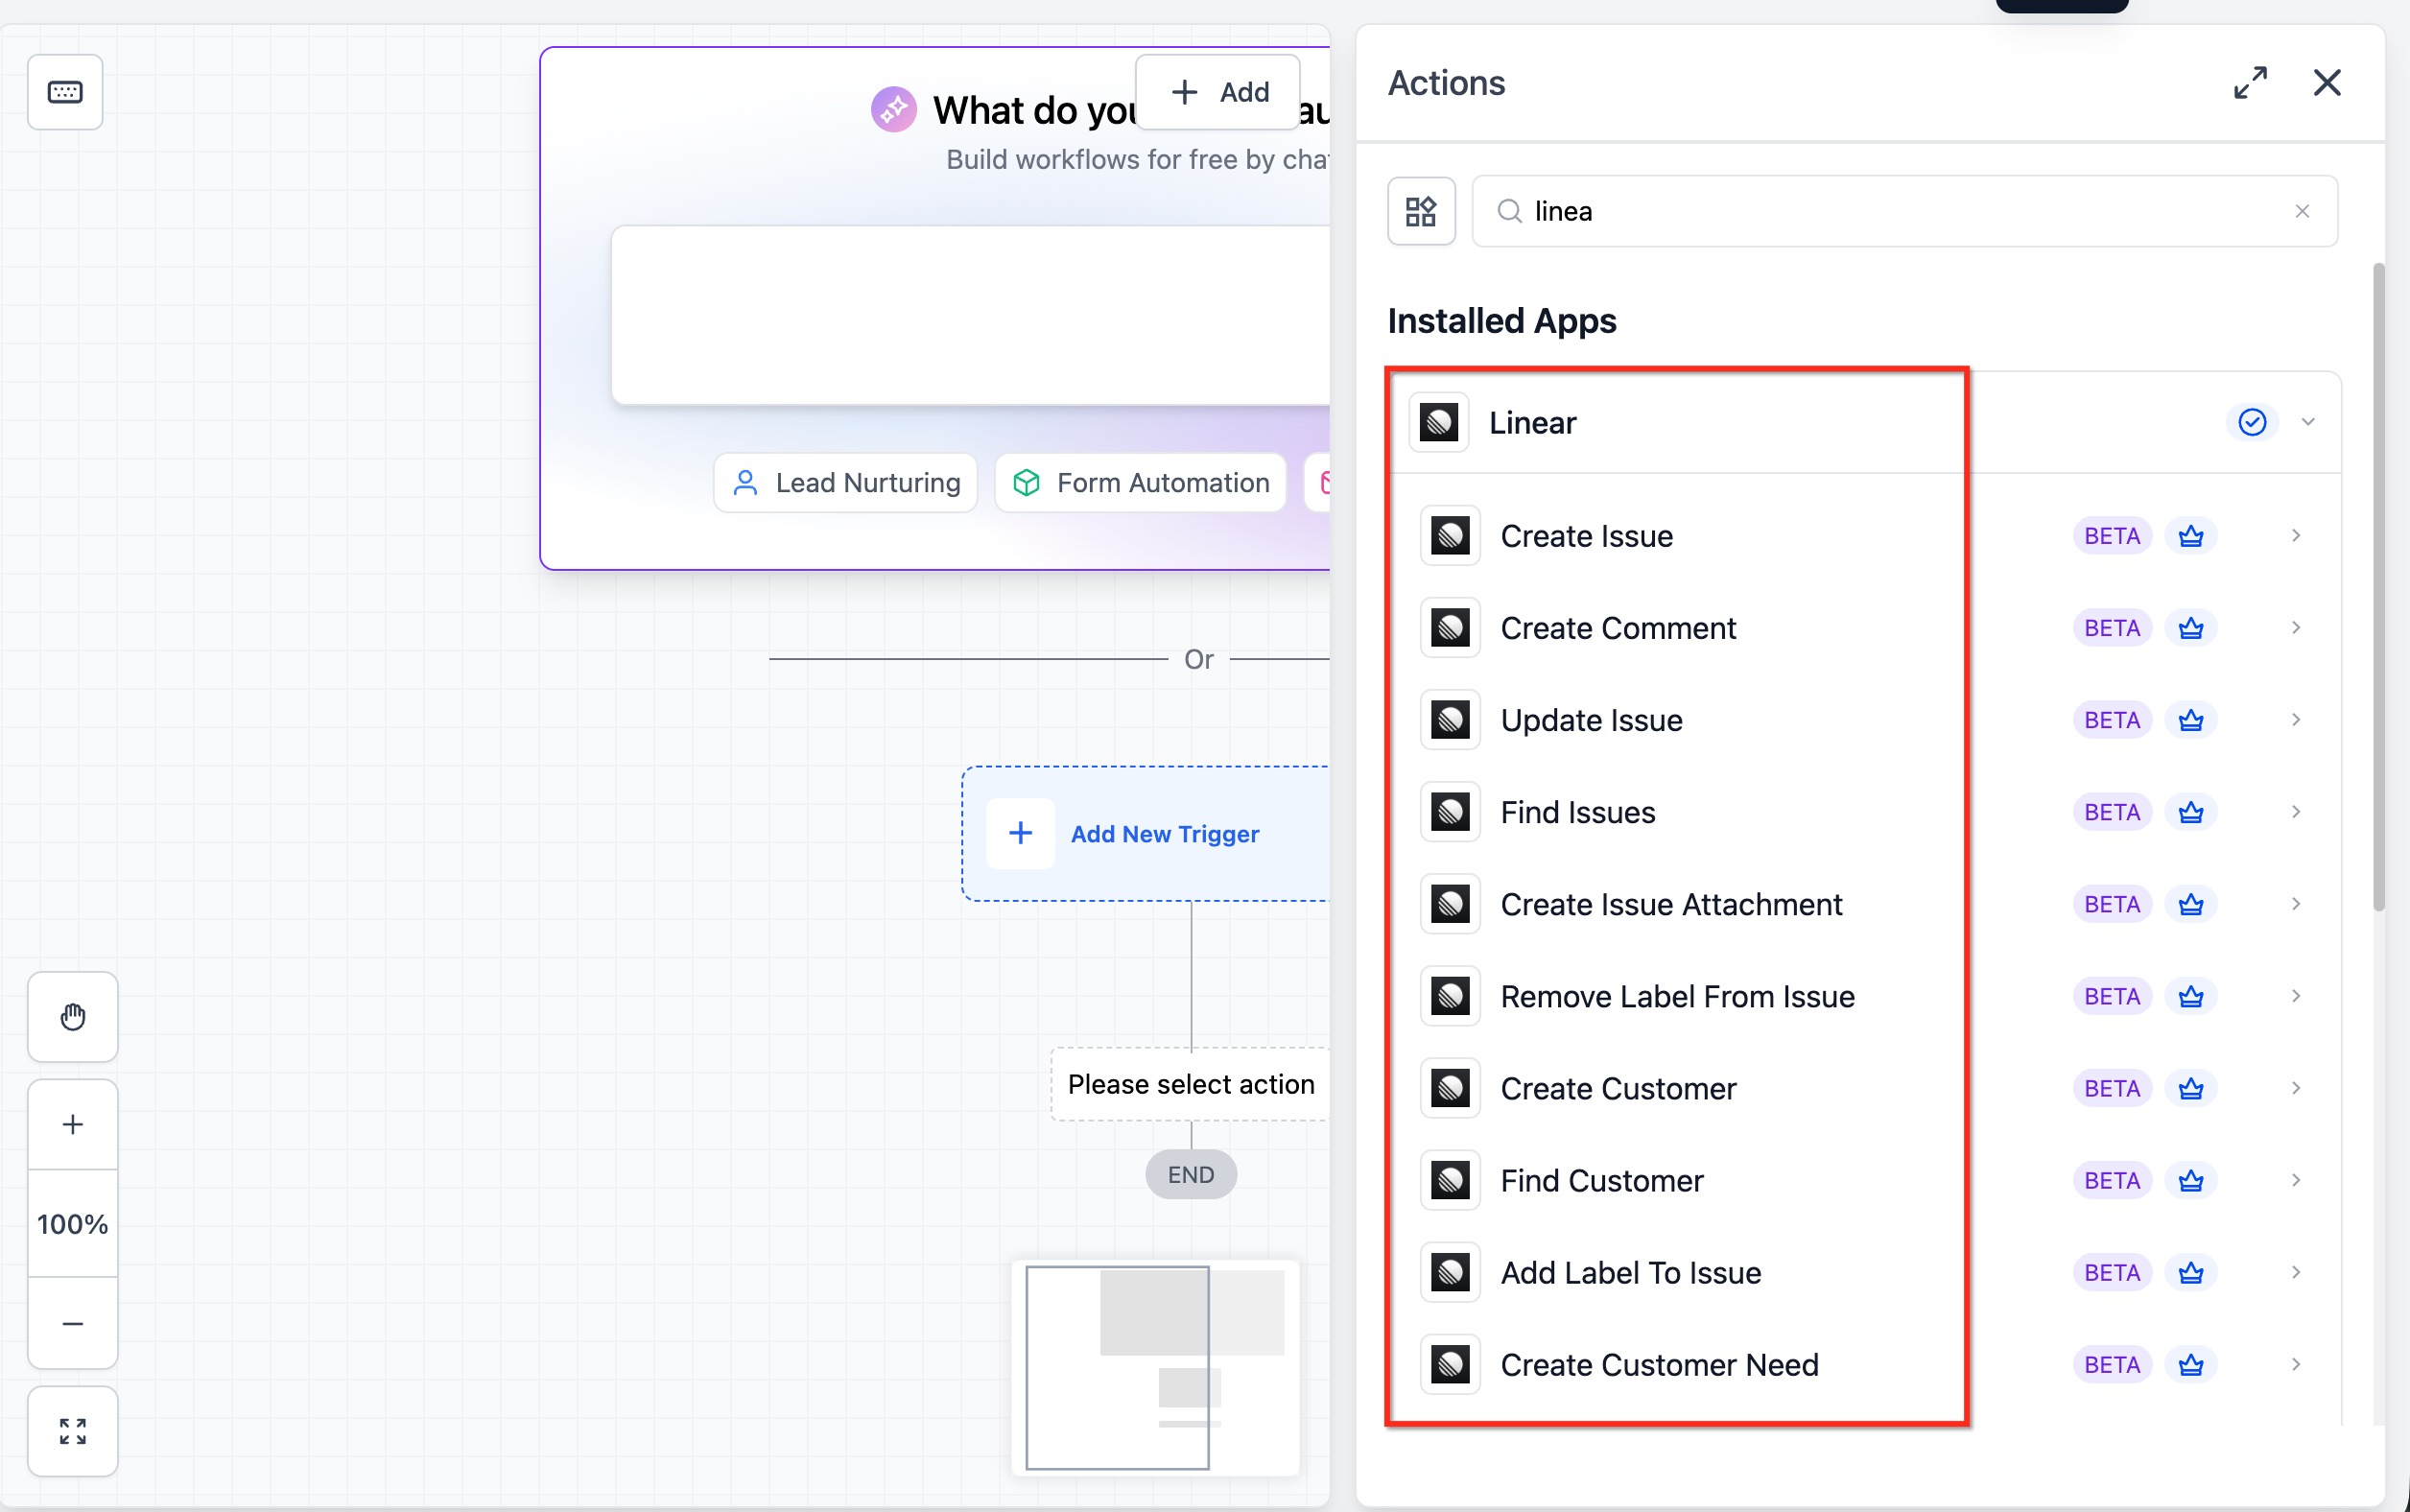Click the Actions panel vertical scrollbar
The height and width of the screenshot is (1512, 2410).
coord(2379,588)
